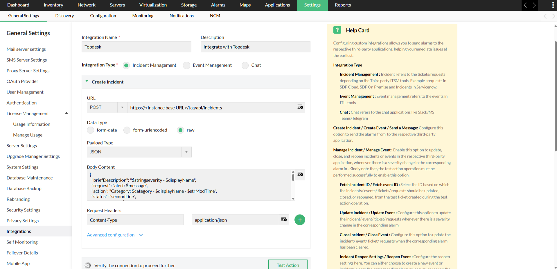557x269 pixels.
Task: Switch to the Discovery tab
Action: (64, 16)
